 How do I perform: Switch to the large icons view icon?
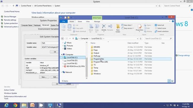172,81
